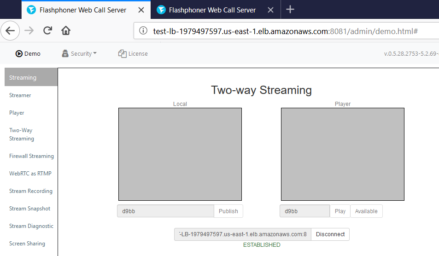Click the Local video preview area

180,154
